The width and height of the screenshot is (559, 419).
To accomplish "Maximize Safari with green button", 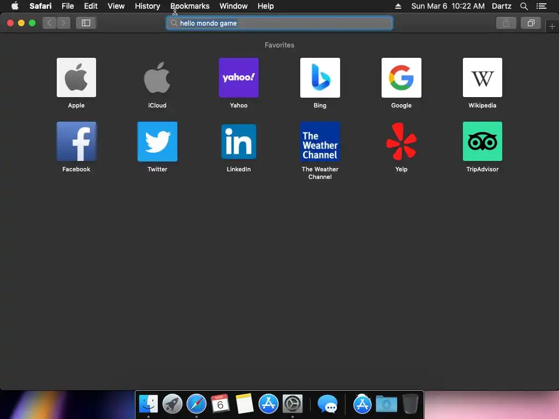I will 32,23.
